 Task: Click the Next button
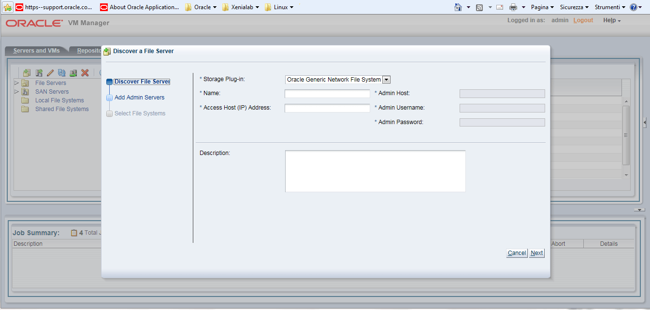[x=536, y=253]
